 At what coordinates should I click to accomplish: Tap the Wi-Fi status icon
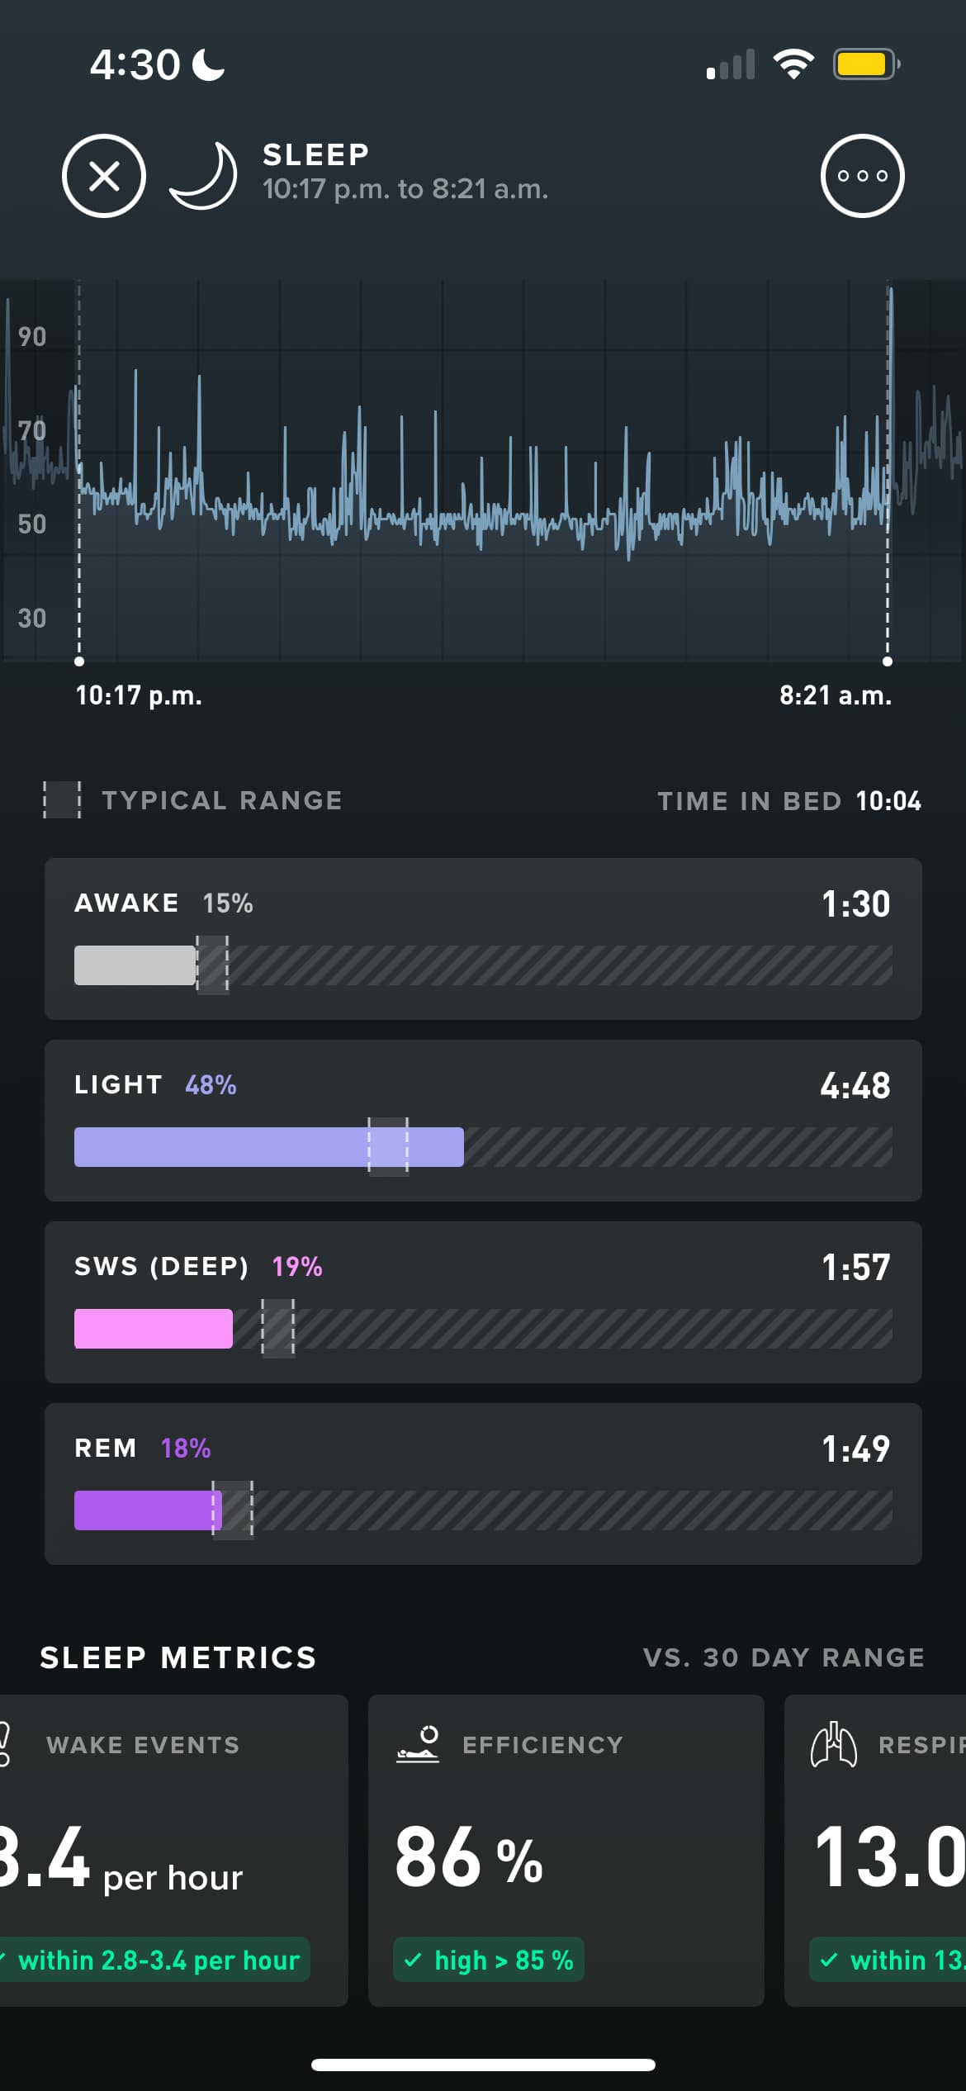pos(793,64)
